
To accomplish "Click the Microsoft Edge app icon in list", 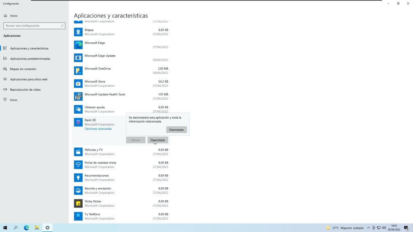I will (x=78, y=45).
